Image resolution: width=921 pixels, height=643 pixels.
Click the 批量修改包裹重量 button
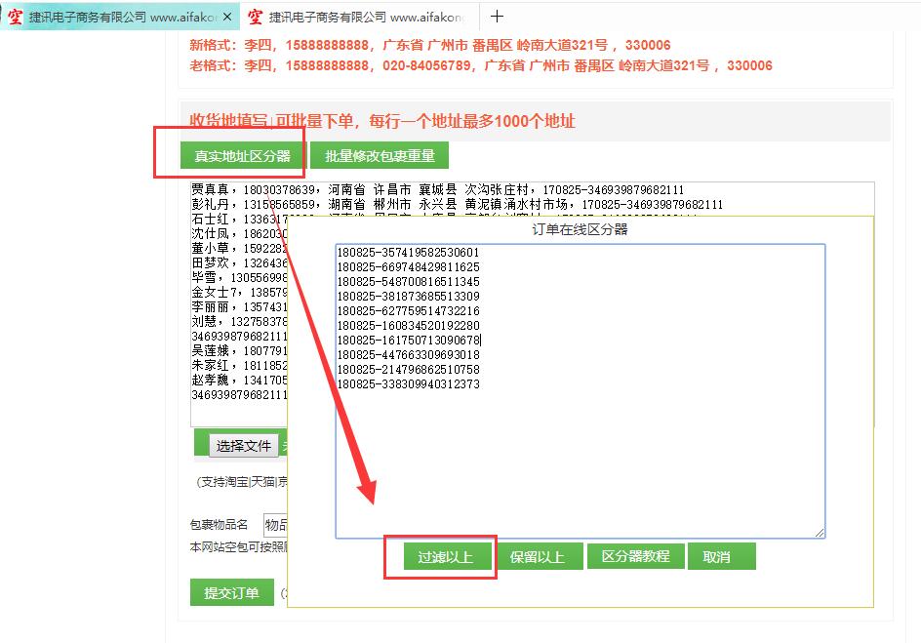point(380,156)
